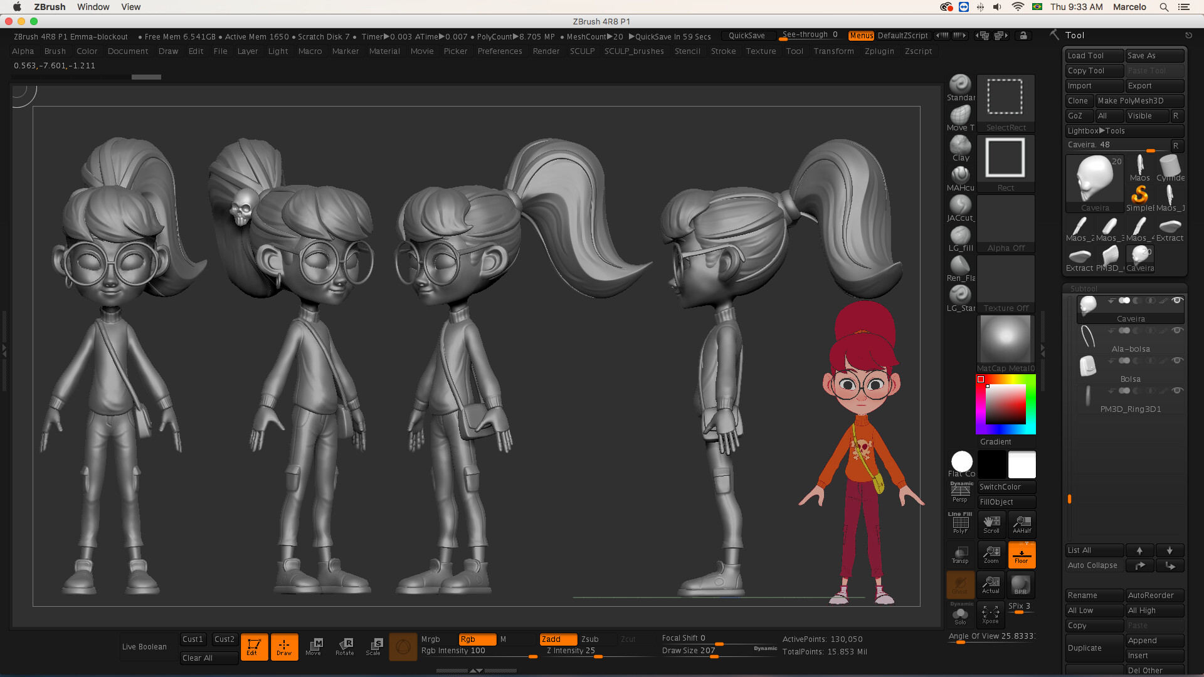Open the MatCap Metal material picker

tap(1005, 337)
